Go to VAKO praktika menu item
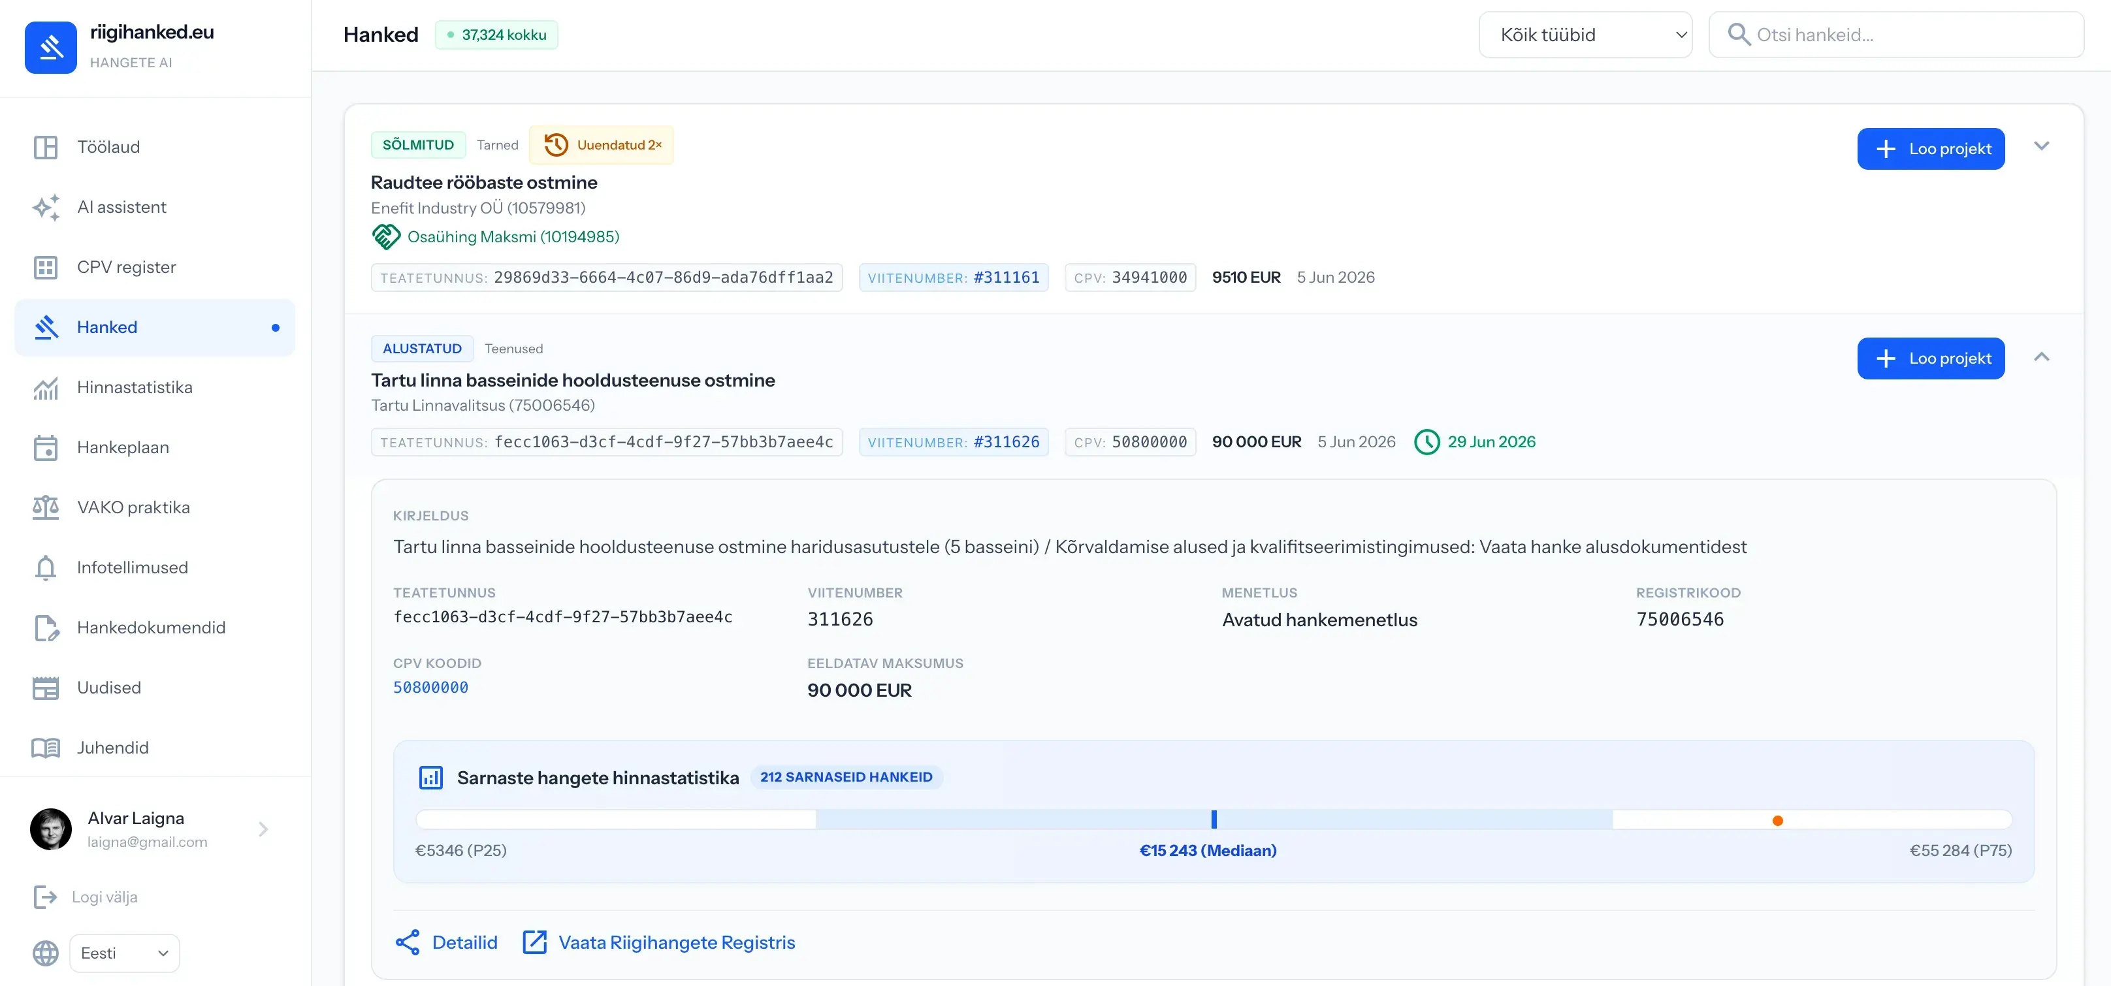Viewport: 2111px width, 986px height. (155, 508)
